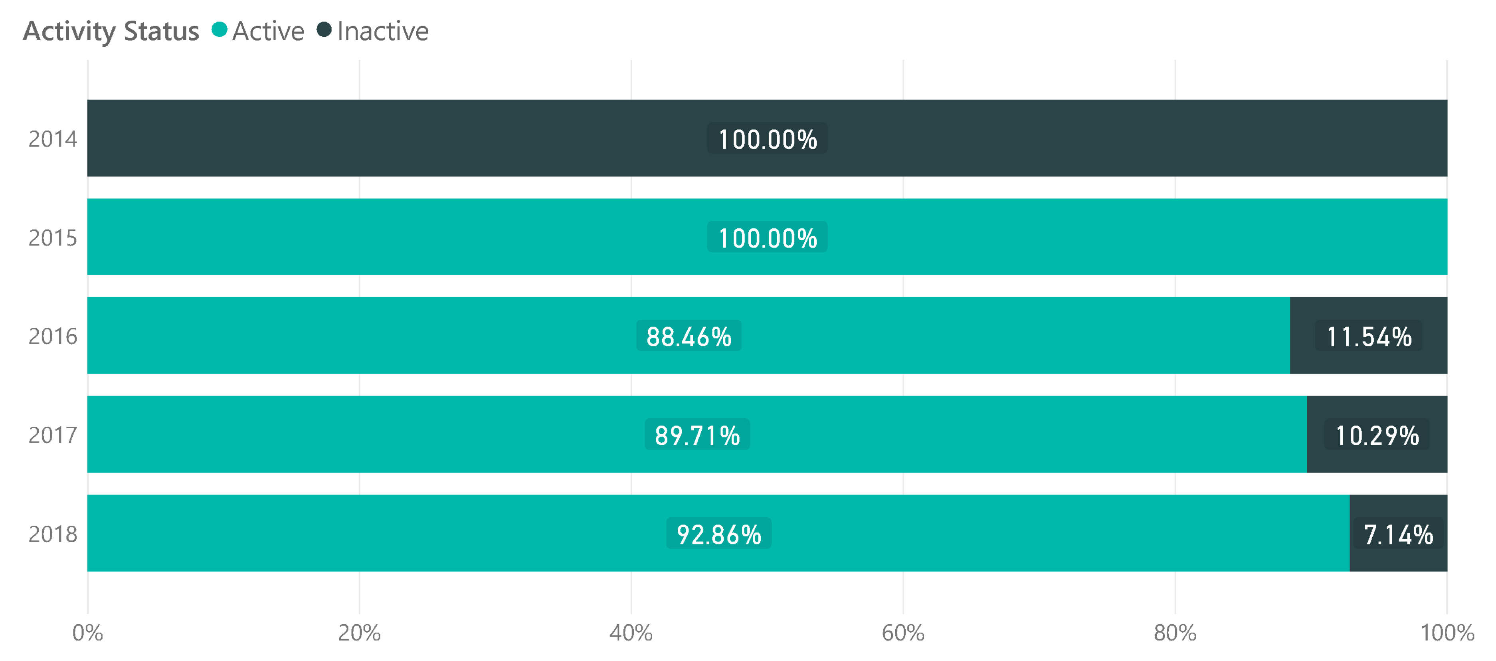This screenshot has width=1496, height=661.
Task: Click the teal Active legend dot
Action: pos(219,30)
